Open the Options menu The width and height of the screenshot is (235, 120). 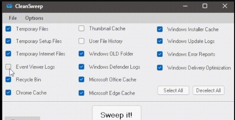[34, 18]
